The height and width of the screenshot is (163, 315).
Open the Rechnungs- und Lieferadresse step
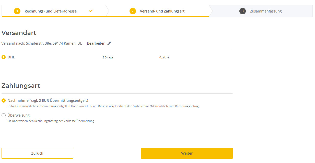coord(51,11)
